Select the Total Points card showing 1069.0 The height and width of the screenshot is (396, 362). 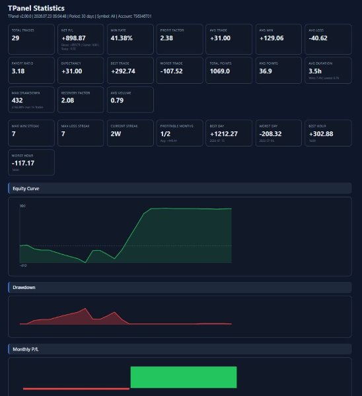(229, 70)
